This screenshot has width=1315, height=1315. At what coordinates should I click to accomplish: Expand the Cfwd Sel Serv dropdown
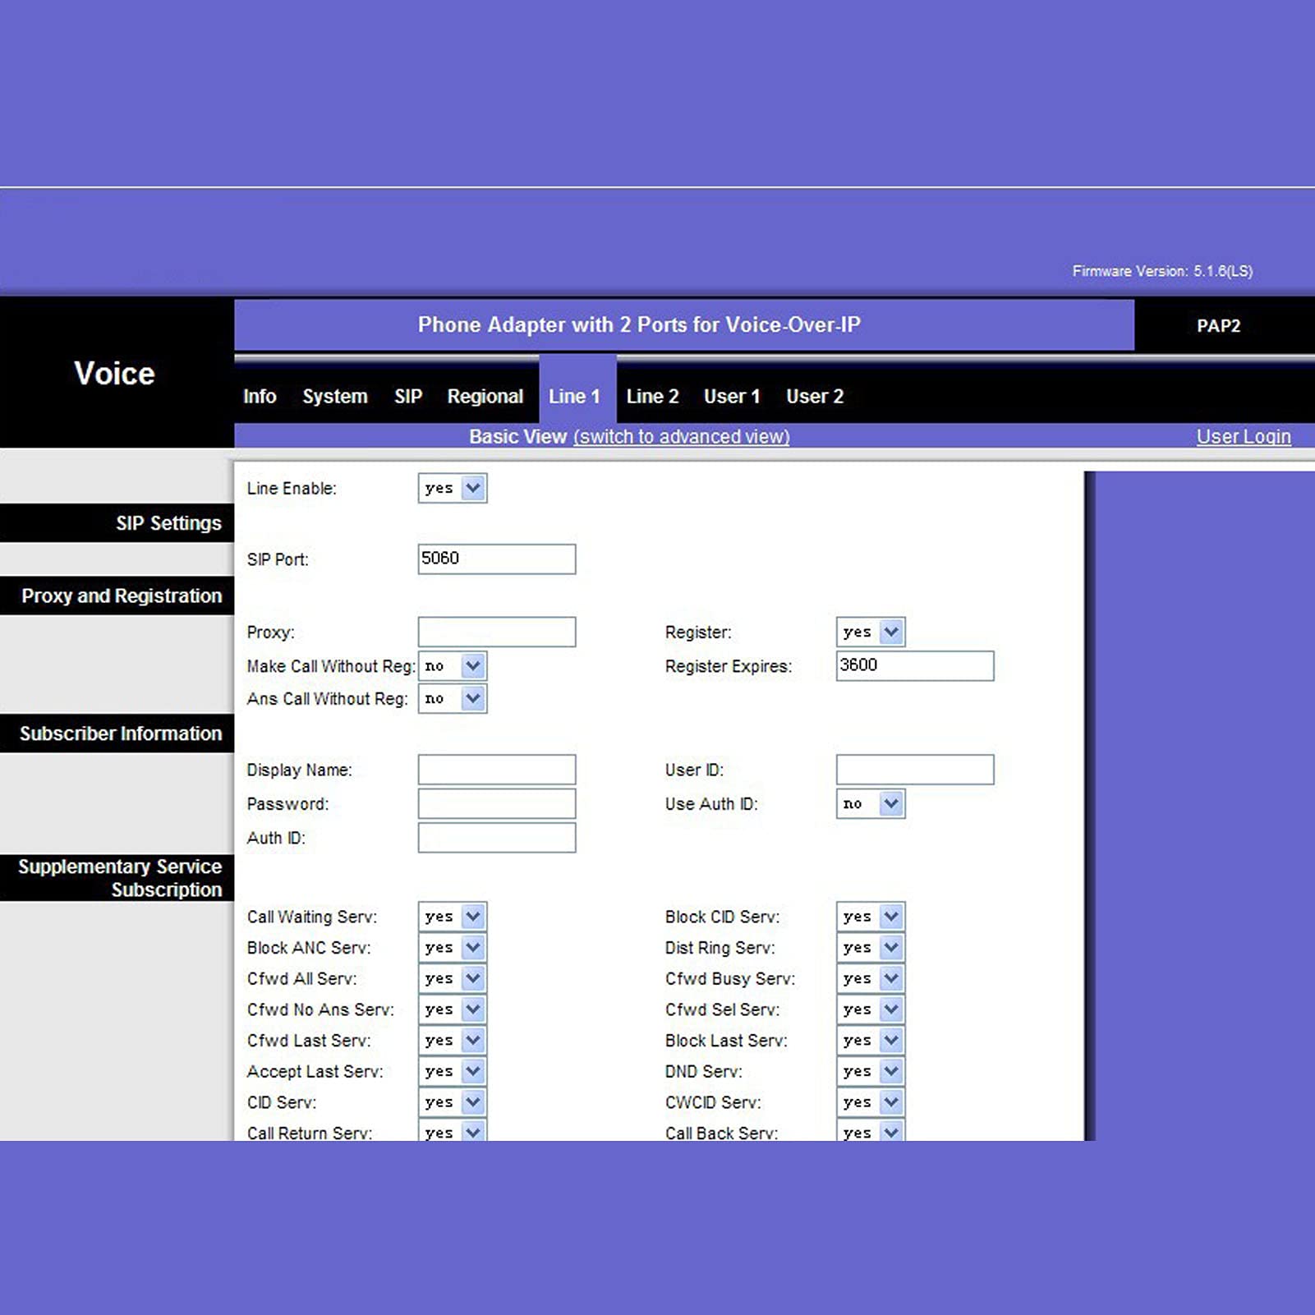(x=871, y=1009)
